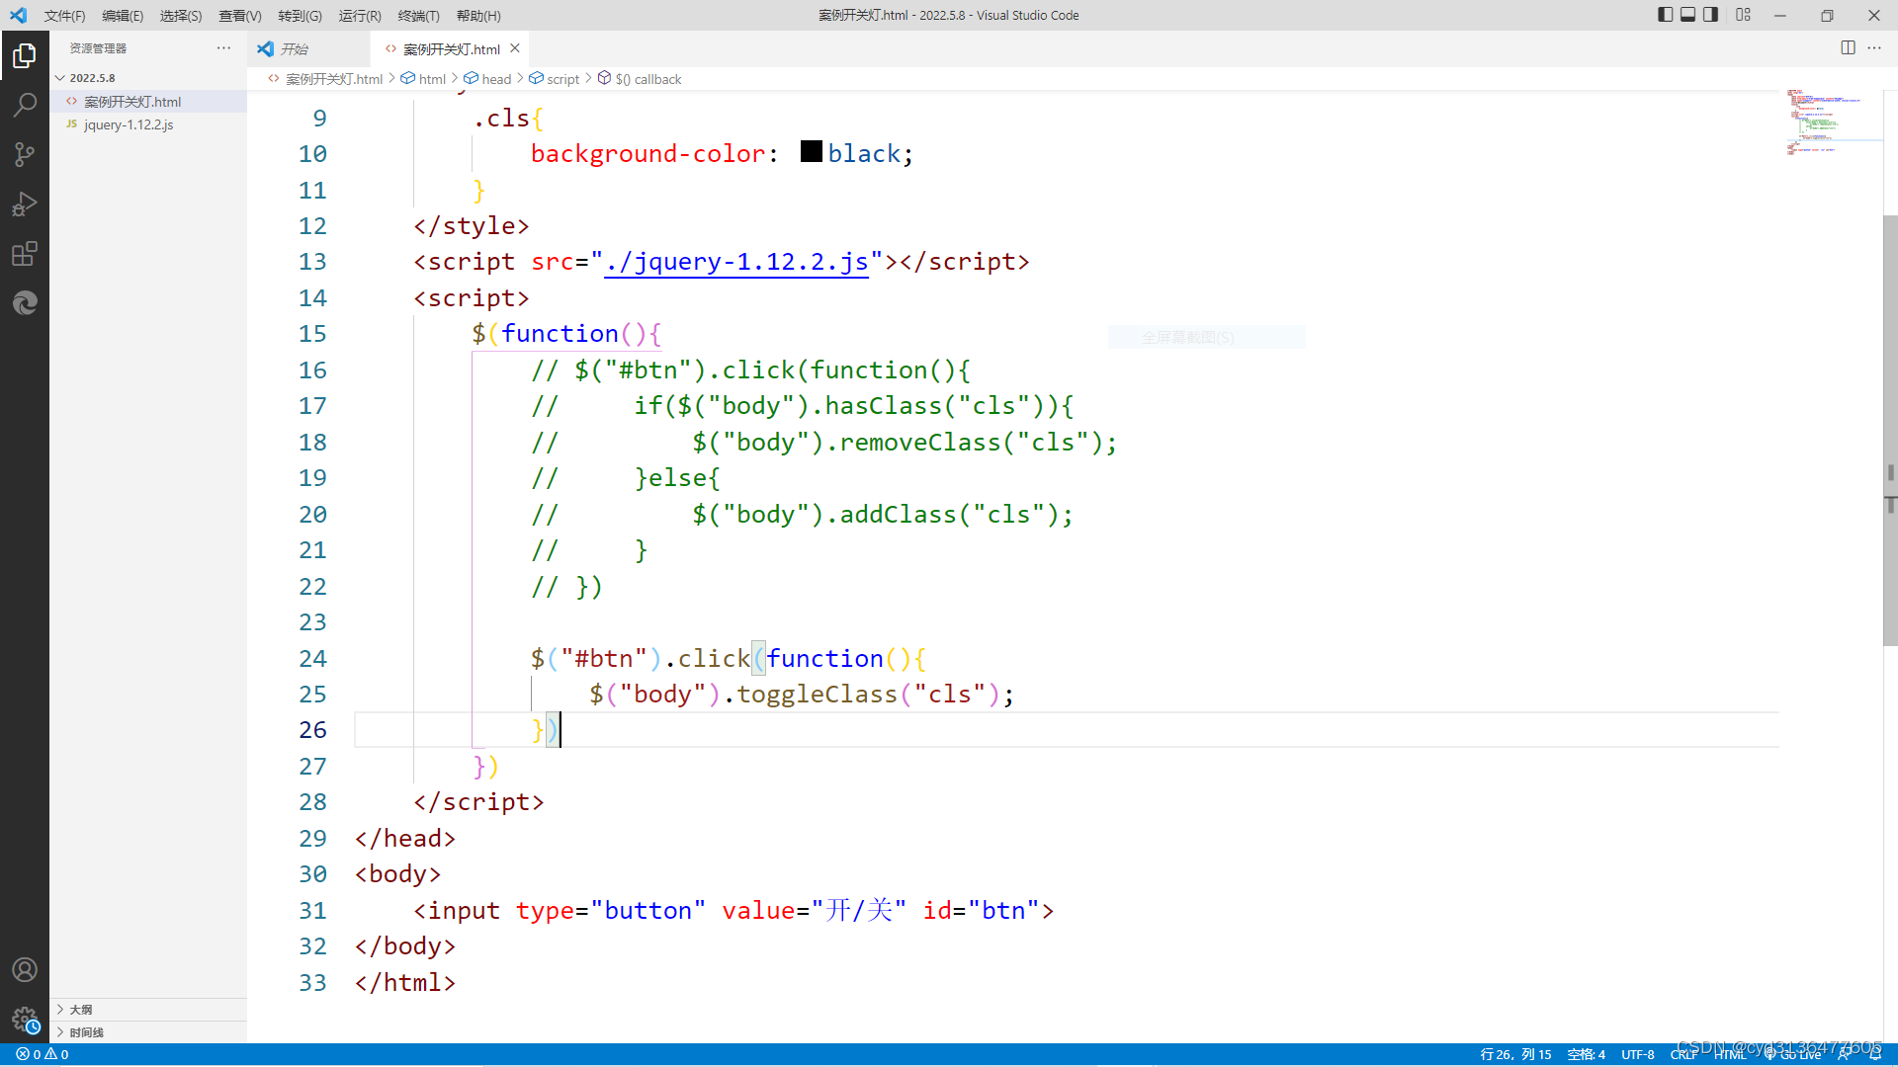Open the 终端(T) menu
The width and height of the screenshot is (1898, 1067).
click(418, 16)
